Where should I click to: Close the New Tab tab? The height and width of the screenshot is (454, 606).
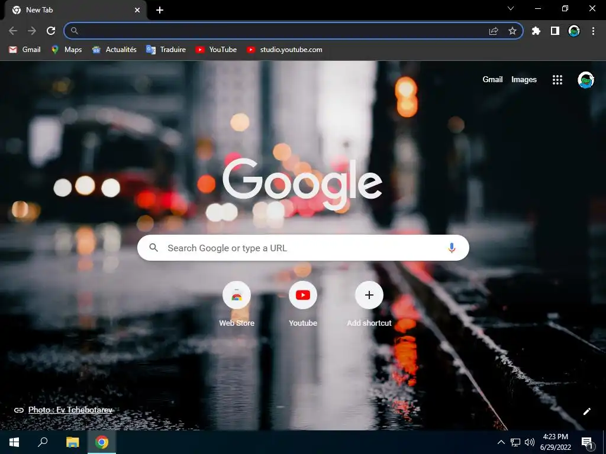(137, 10)
